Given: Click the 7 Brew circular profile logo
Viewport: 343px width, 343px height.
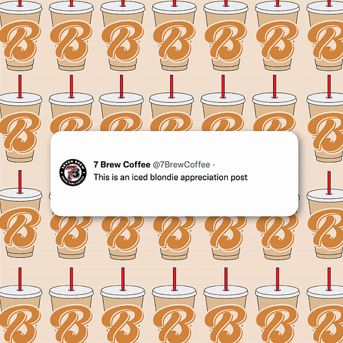Looking at the screenshot, I should pos(73,172).
